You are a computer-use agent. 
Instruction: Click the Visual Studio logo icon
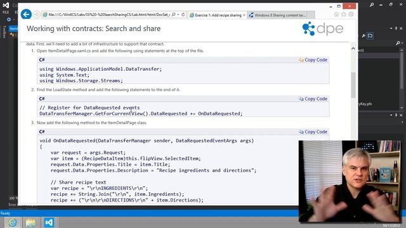[x=6, y=5]
